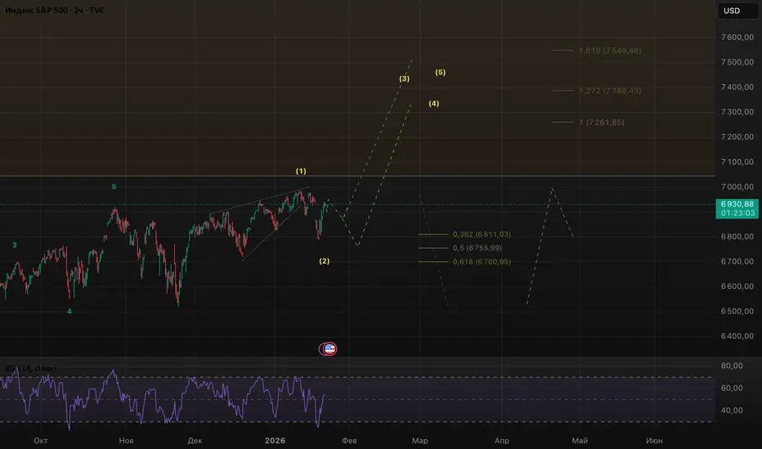Click the Ноя label on time axis
The image size is (762, 449).
(x=126, y=441)
